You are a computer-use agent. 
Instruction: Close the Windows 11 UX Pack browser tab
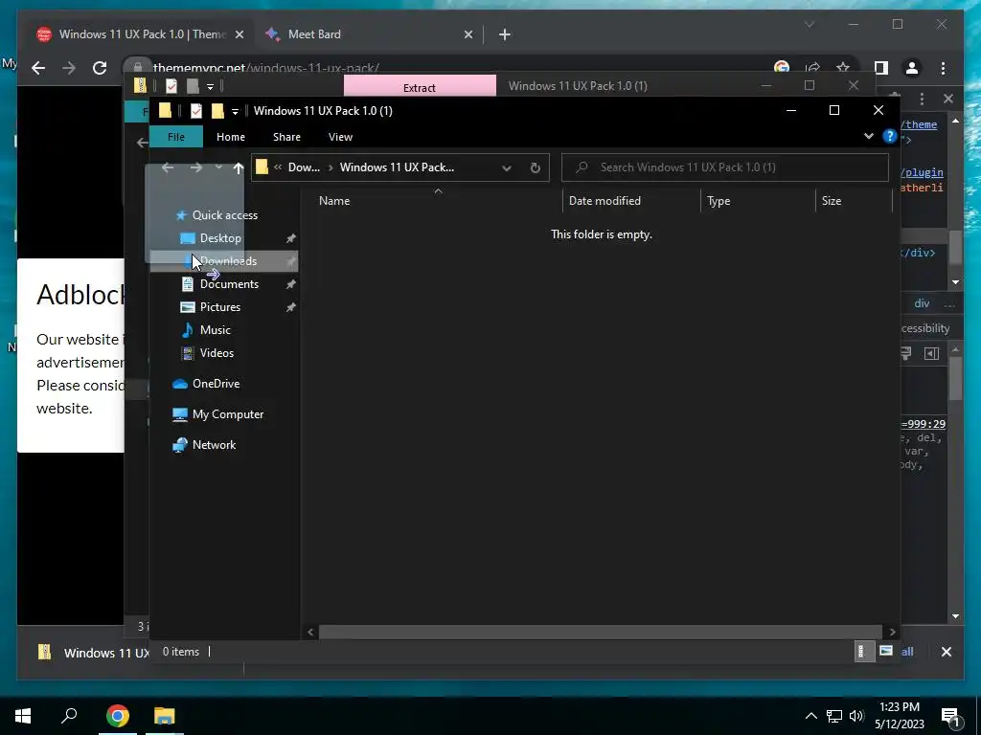[239, 34]
